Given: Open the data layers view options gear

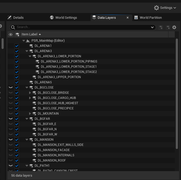Looking at the screenshot, I should pos(174,27).
